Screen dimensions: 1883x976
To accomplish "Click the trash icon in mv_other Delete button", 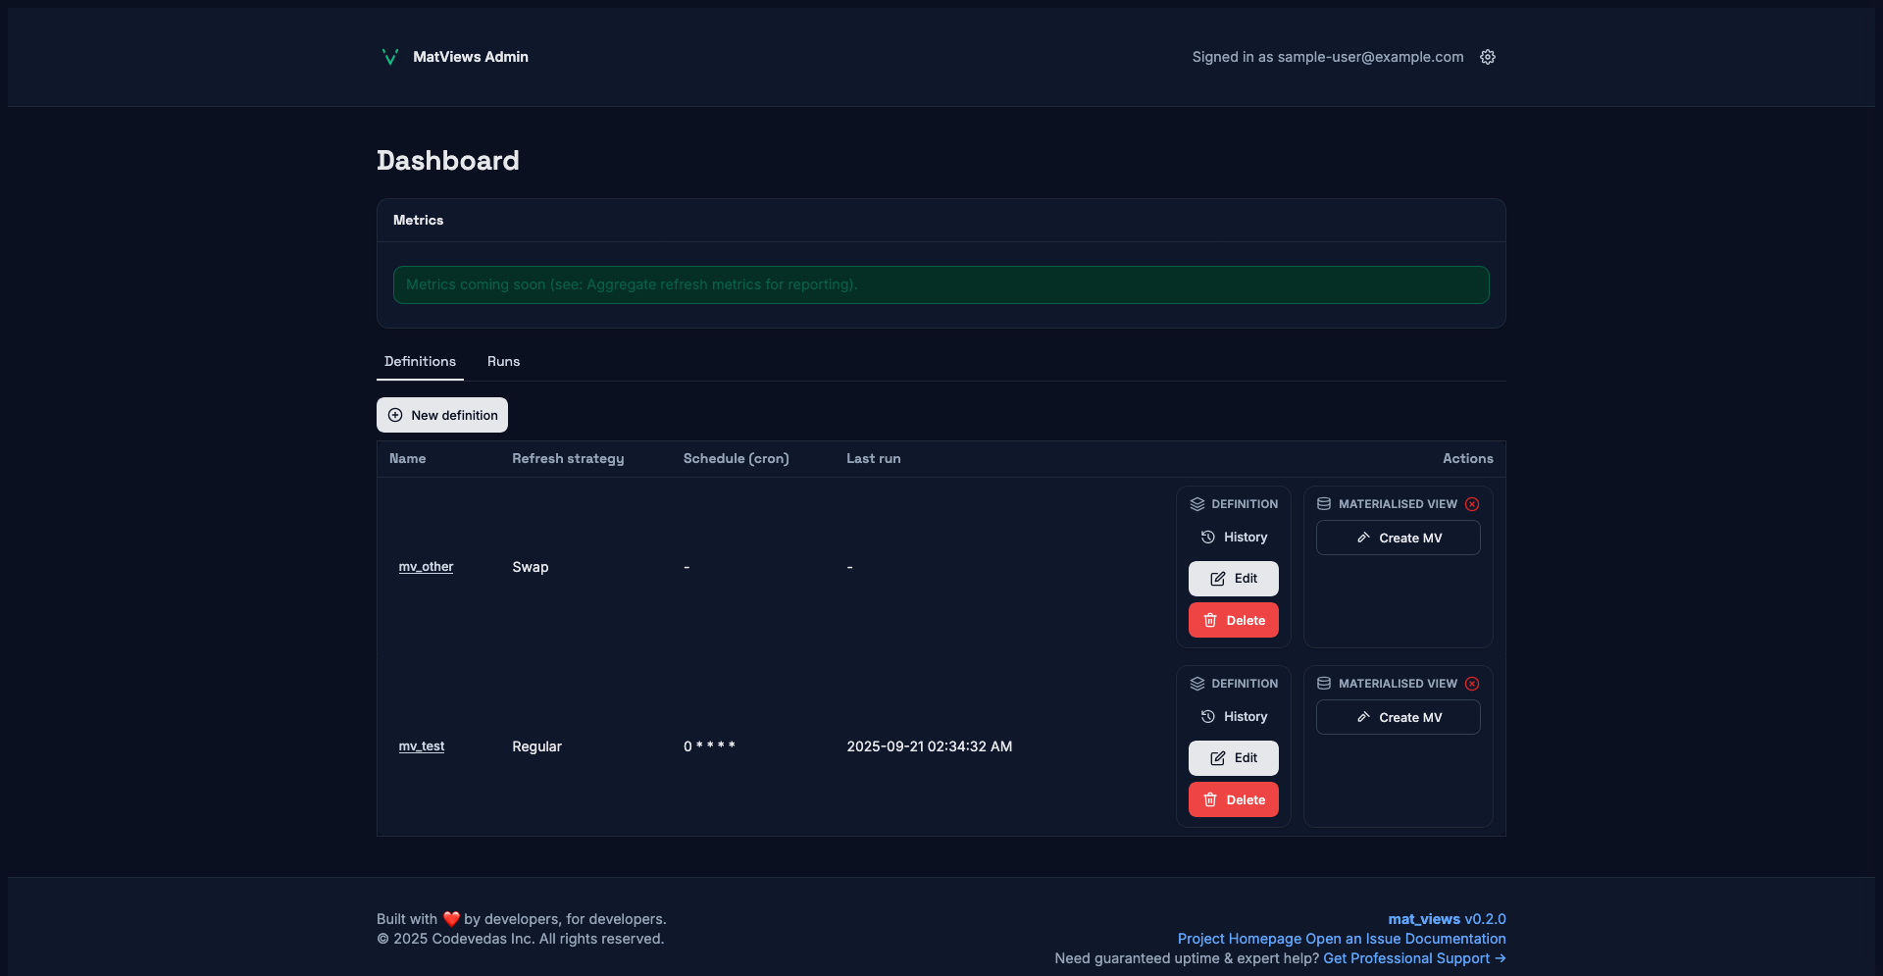I will 1210,621.
